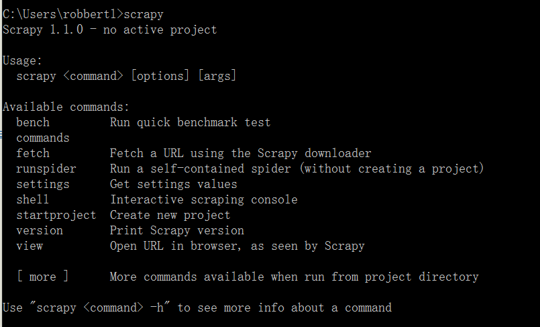Click "Interactive scraping console" description
The image size is (540, 327).
coord(204,199)
